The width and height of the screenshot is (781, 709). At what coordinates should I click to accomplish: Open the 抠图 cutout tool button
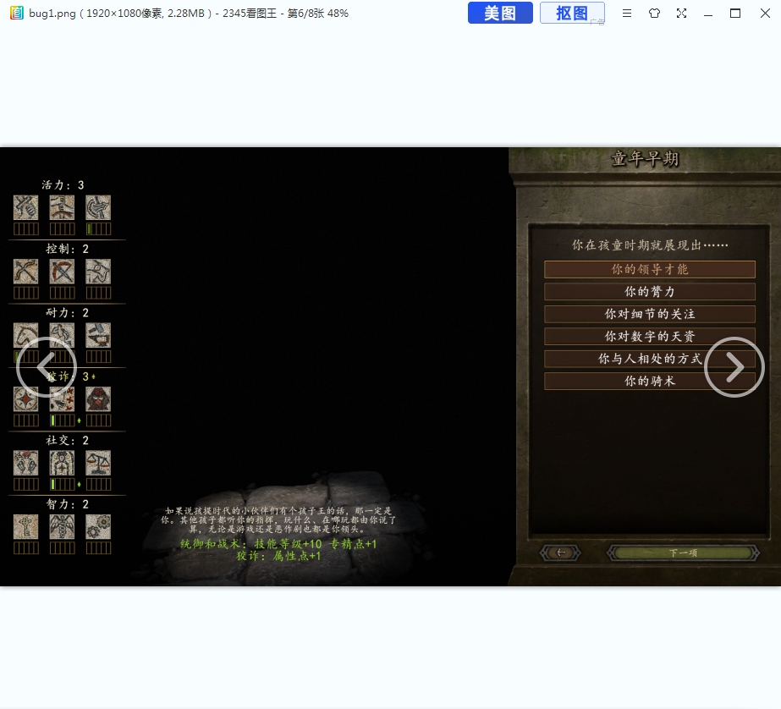pos(572,13)
